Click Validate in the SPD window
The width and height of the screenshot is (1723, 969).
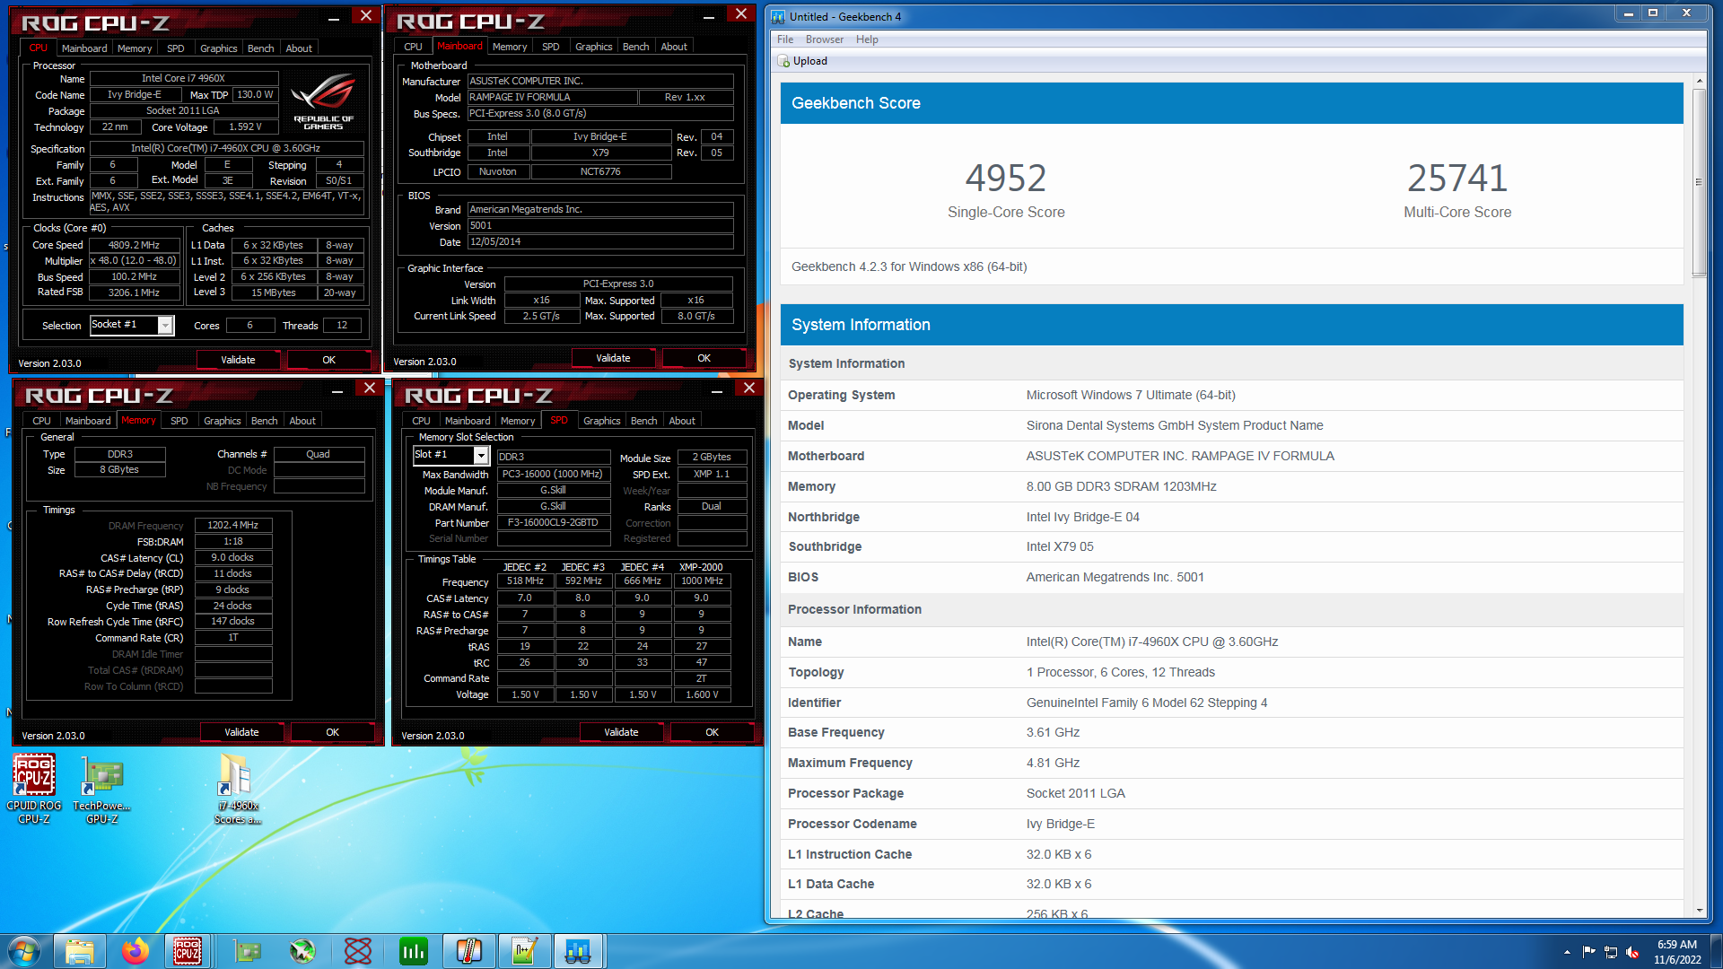pyautogui.click(x=621, y=732)
